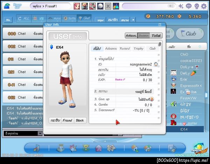This screenshot has height=164, width=210.
Task: Click the skull icon in top bar
Action: 196,6
